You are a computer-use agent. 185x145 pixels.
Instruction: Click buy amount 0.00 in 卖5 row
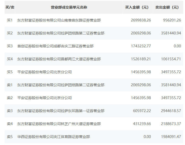pos(147,137)
